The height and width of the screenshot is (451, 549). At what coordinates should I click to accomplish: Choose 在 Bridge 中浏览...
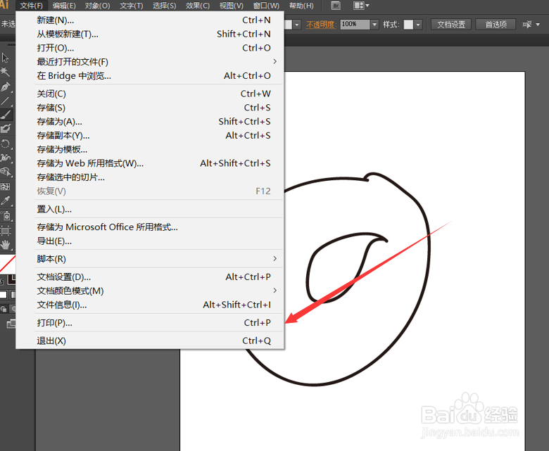tap(150, 75)
